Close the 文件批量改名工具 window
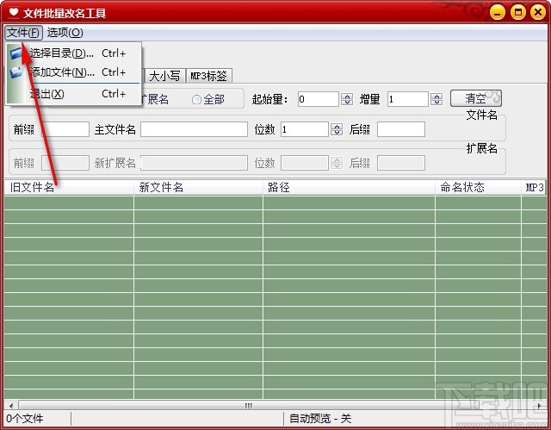Screen dimensions: 551x430 [x=538, y=13]
